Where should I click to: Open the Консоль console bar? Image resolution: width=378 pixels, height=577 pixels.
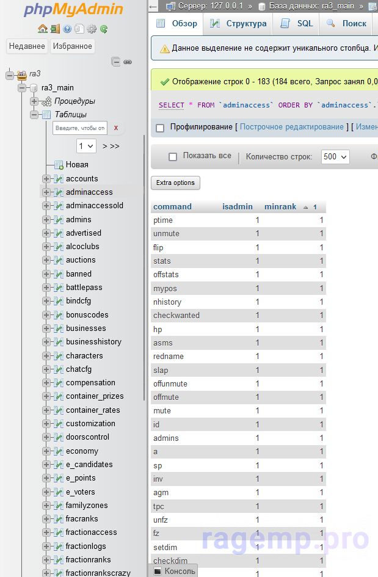[173, 571]
